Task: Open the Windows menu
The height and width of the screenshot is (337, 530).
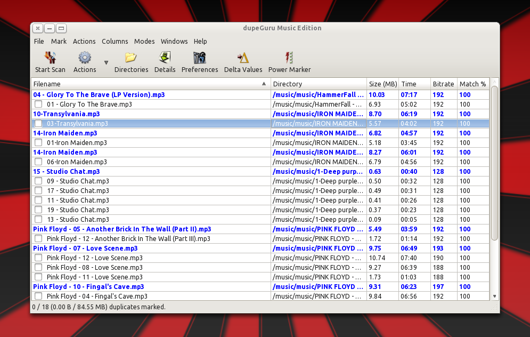Action: [174, 41]
